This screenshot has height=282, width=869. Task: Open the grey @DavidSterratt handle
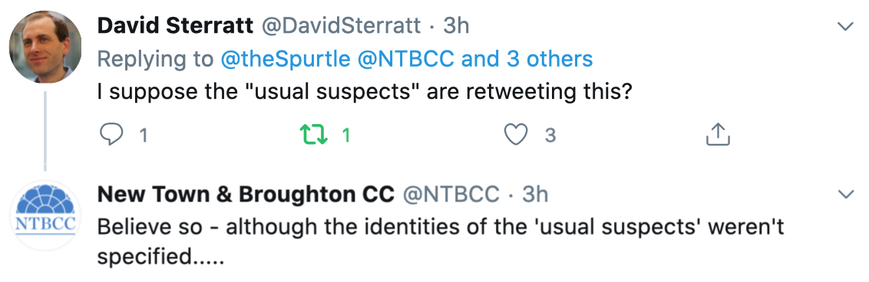coord(340,26)
